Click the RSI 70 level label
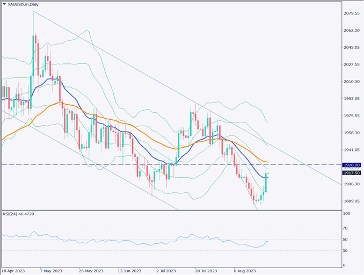This screenshot has height=275, width=364. 346,228
